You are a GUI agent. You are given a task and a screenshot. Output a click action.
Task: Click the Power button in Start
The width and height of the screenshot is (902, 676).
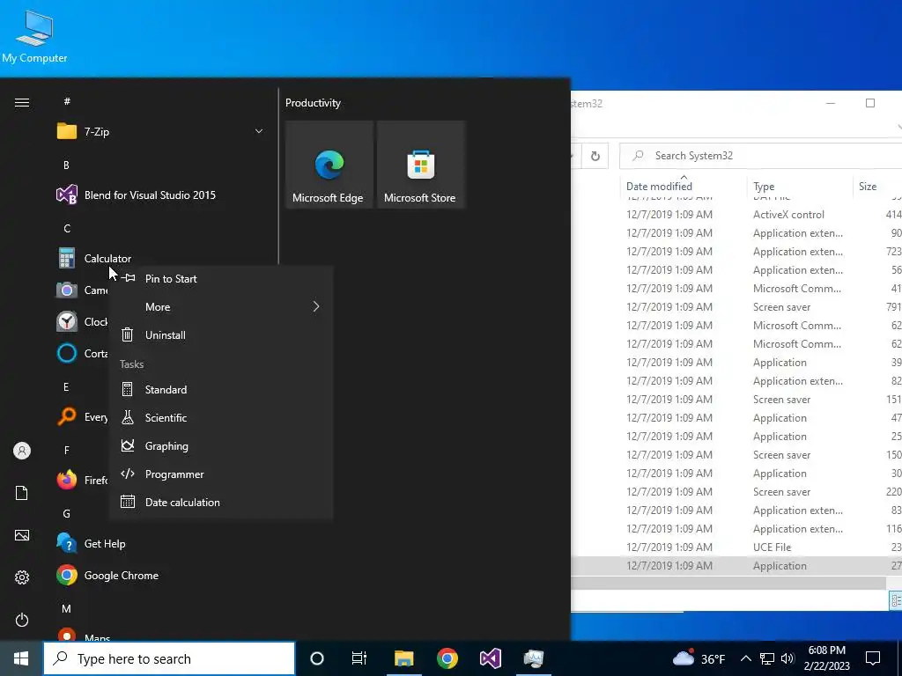pyautogui.click(x=22, y=620)
